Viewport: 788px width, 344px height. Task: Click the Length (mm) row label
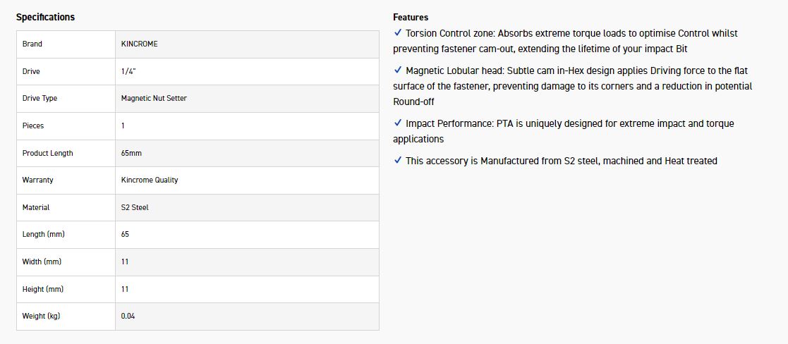[43, 234]
